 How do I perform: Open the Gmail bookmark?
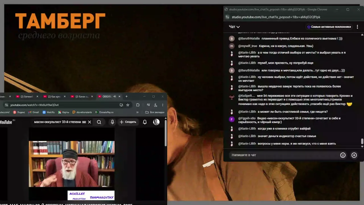(34, 112)
